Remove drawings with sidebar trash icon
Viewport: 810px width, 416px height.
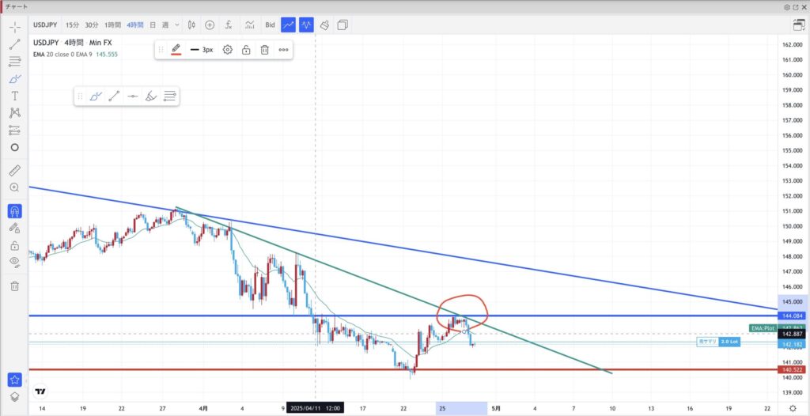[x=14, y=286]
